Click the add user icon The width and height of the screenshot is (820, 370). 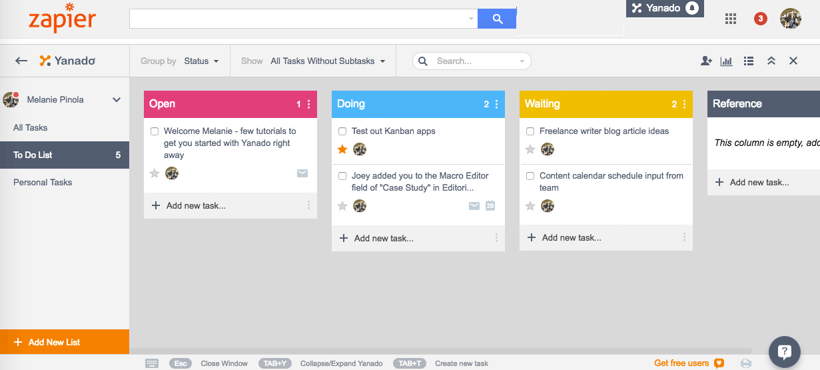click(706, 61)
